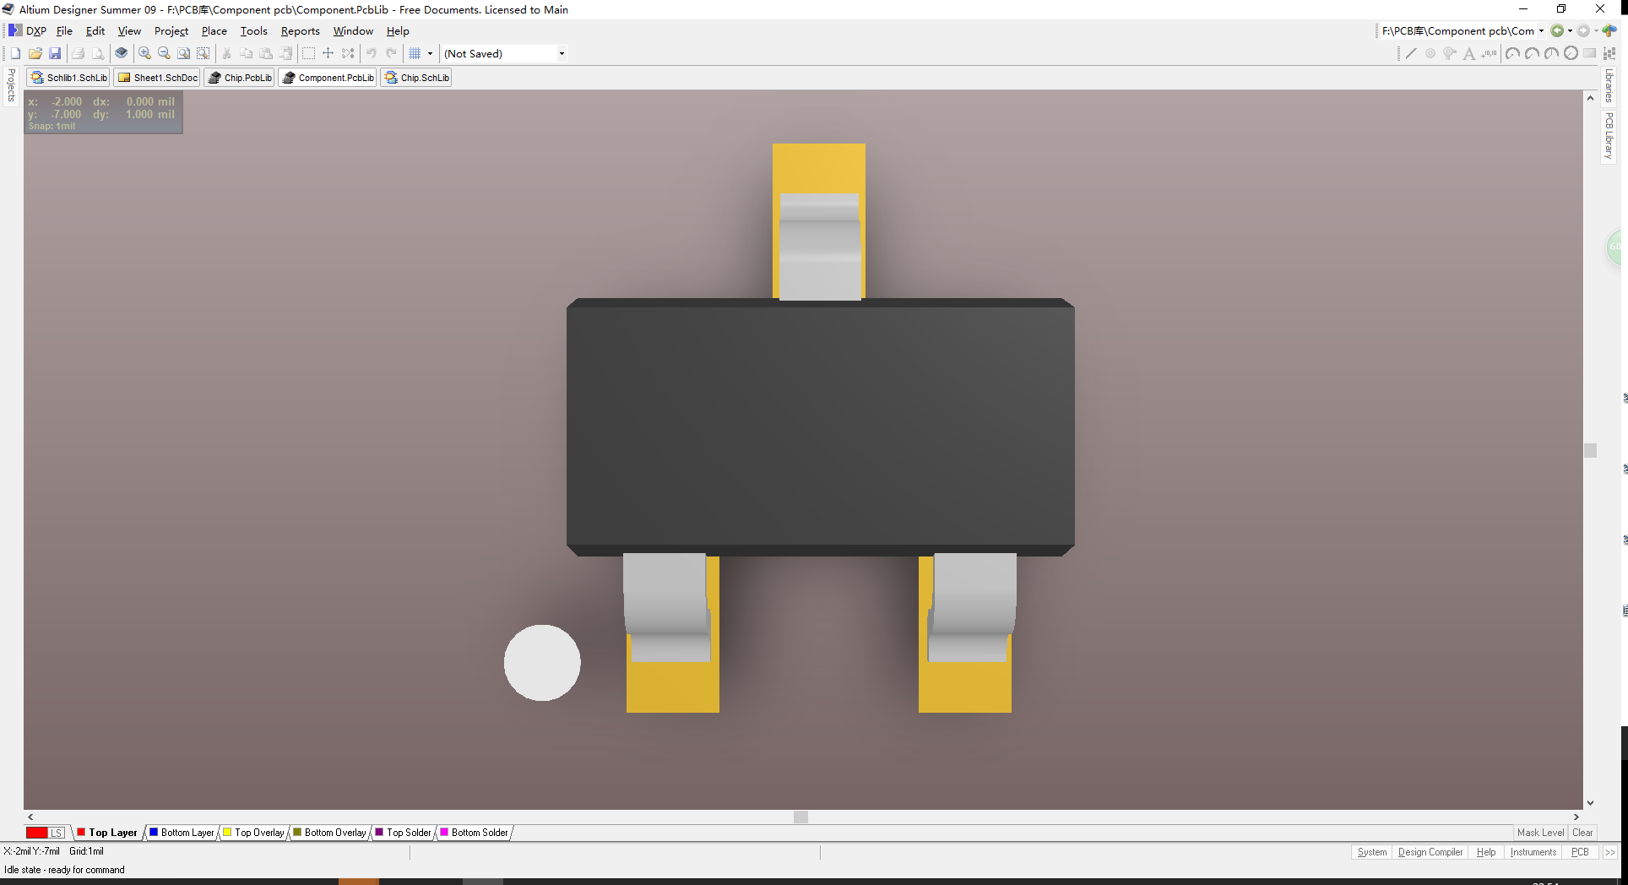The image size is (1628, 885).
Task: Select the Place Line tool
Action: (1411, 53)
